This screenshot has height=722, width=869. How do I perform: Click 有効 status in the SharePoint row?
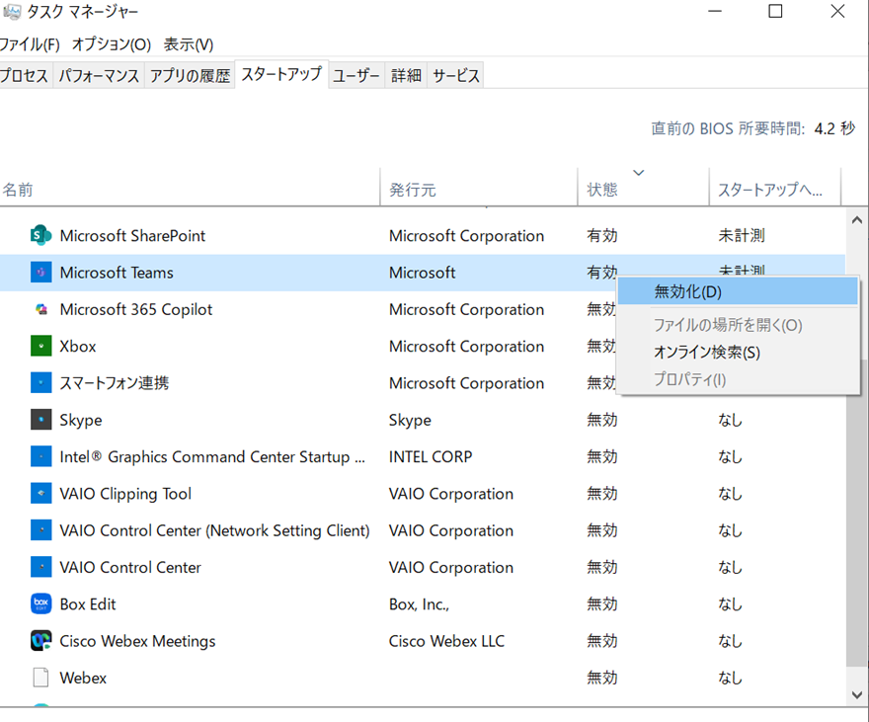click(x=601, y=235)
